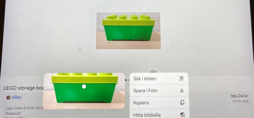Tap the Lens camera icon for Sök i bilden
Image resolution: width=254 pixels, height=118 pixels.
(x=182, y=78)
